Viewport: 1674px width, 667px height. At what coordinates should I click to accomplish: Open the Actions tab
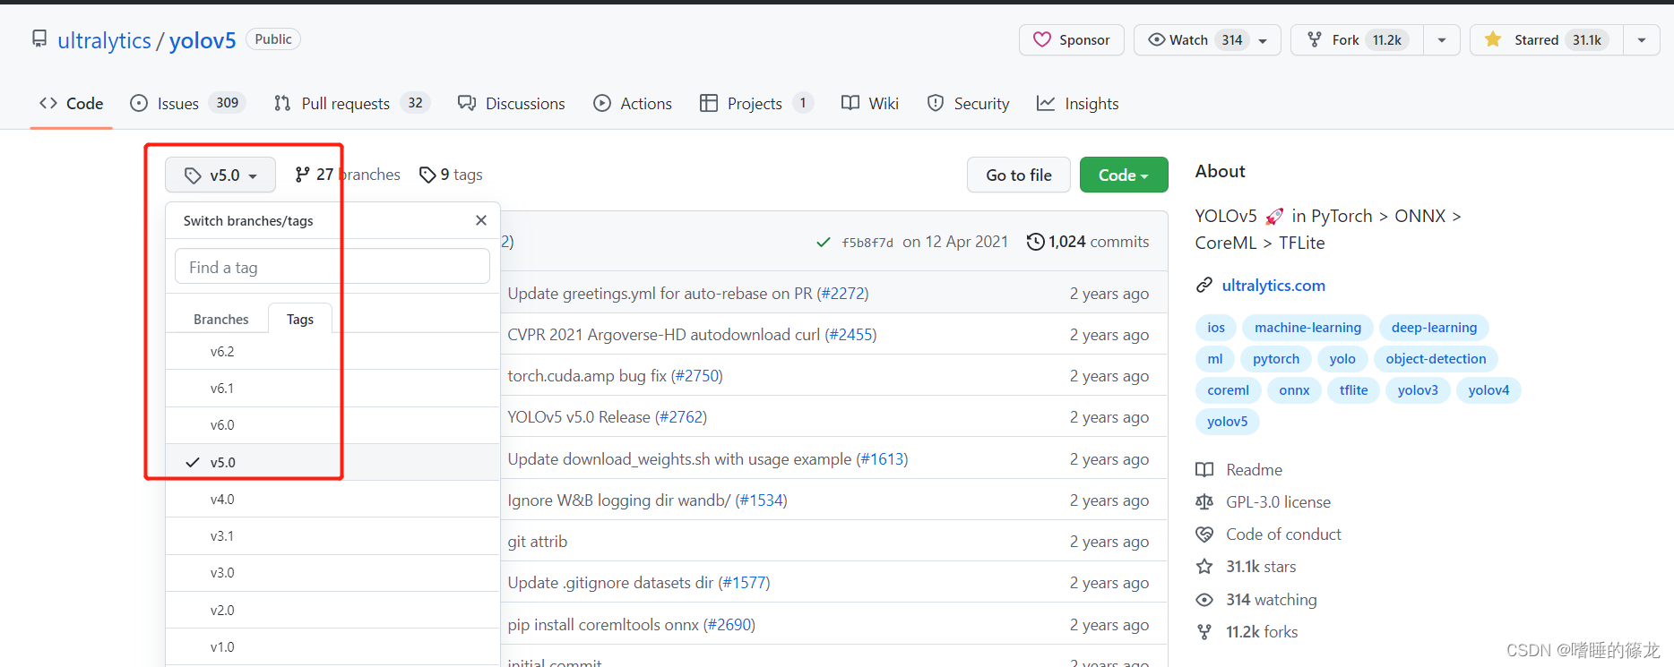coord(633,104)
